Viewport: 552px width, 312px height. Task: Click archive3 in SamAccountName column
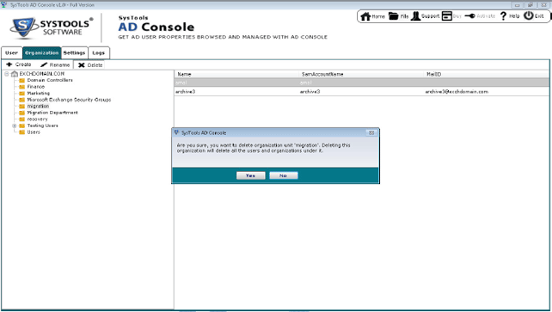[310, 92]
